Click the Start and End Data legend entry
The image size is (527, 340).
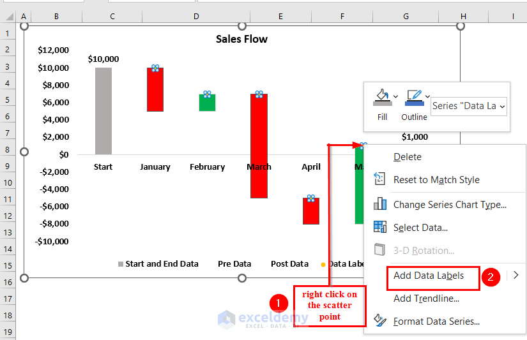(x=158, y=264)
